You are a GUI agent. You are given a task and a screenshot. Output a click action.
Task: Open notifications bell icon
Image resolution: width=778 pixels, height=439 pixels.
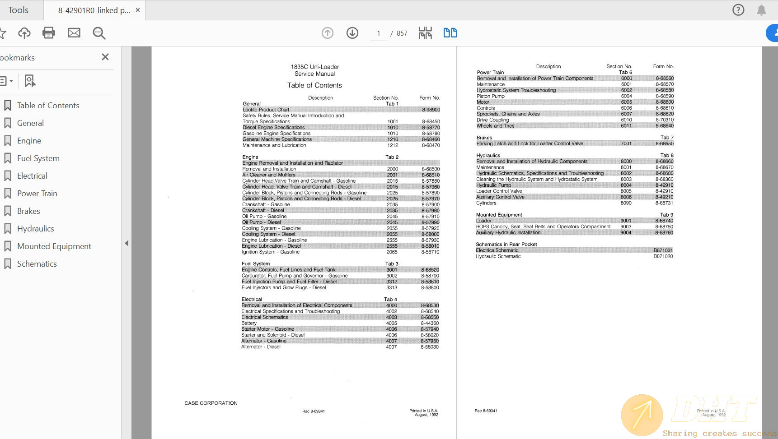(x=761, y=10)
